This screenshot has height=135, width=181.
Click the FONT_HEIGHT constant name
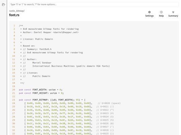tap(40, 93)
